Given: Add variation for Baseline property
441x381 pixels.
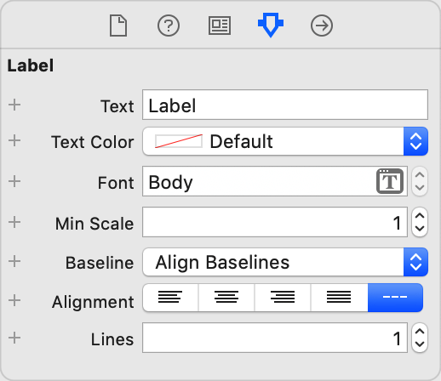Looking at the screenshot, I should (14, 261).
